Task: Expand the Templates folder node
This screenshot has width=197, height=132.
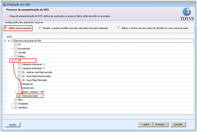Action: pos(12,104)
